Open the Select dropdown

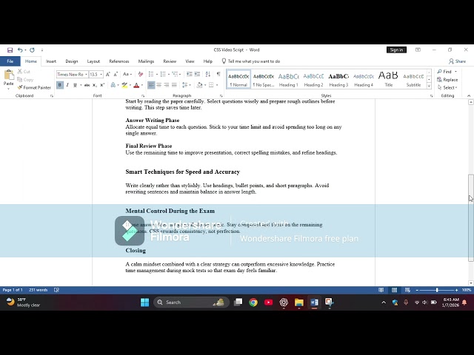point(447,87)
